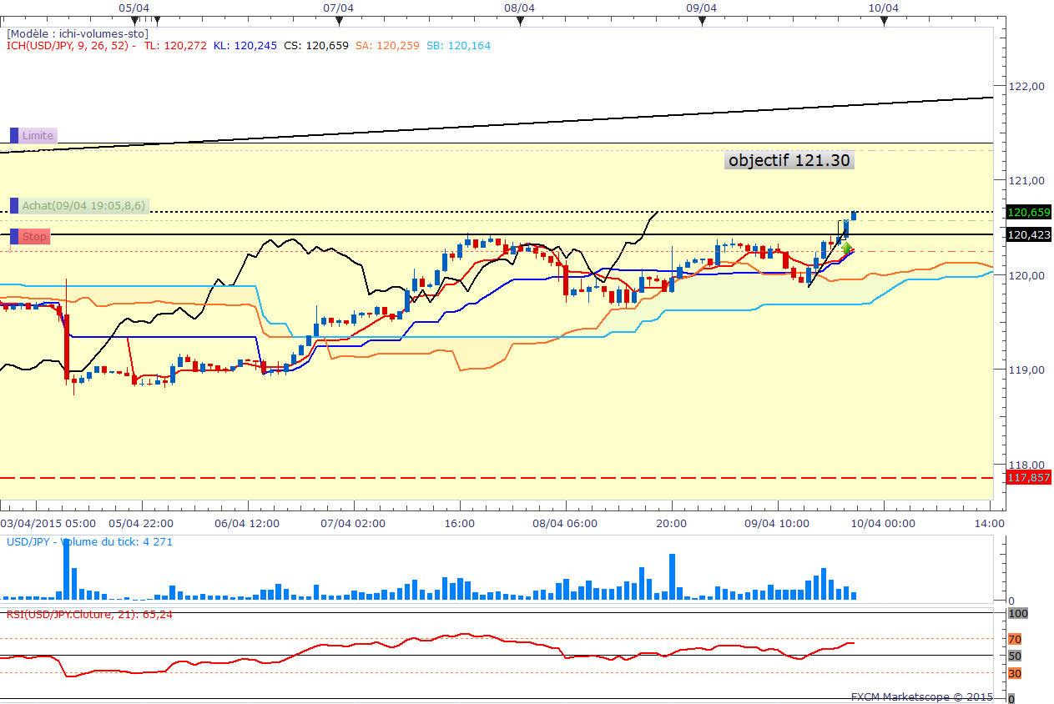Viewport: 1054px width, 704px height.
Task: Click the 08/04 day marker triangle
Action: click(x=520, y=22)
